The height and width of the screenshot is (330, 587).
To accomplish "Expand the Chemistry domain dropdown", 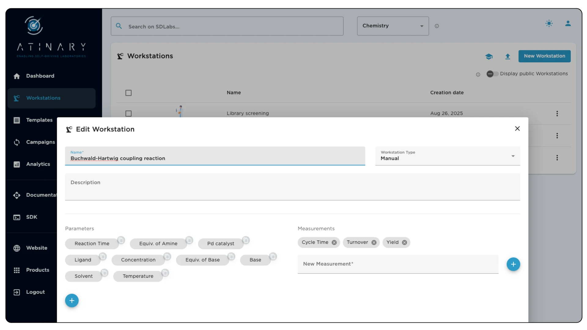I will click(393, 26).
